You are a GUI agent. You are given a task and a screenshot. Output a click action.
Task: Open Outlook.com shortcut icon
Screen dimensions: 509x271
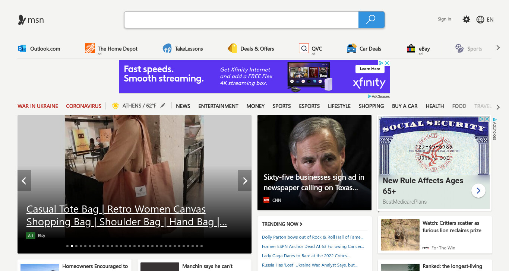[x=22, y=48]
